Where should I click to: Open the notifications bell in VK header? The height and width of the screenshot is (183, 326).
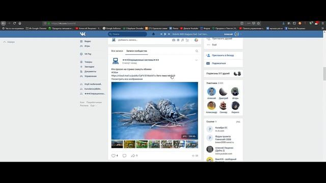click(x=153, y=34)
